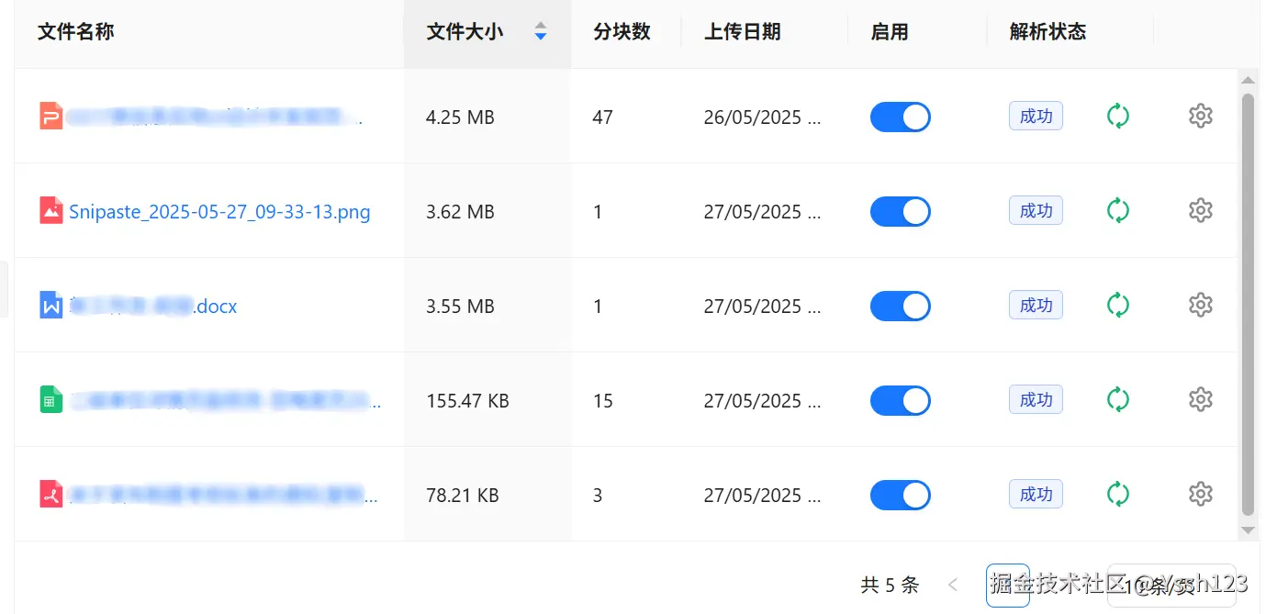Disable the 启用 toggle for the first file
Viewport: 1266px width, 614px height.
(x=900, y=117)
